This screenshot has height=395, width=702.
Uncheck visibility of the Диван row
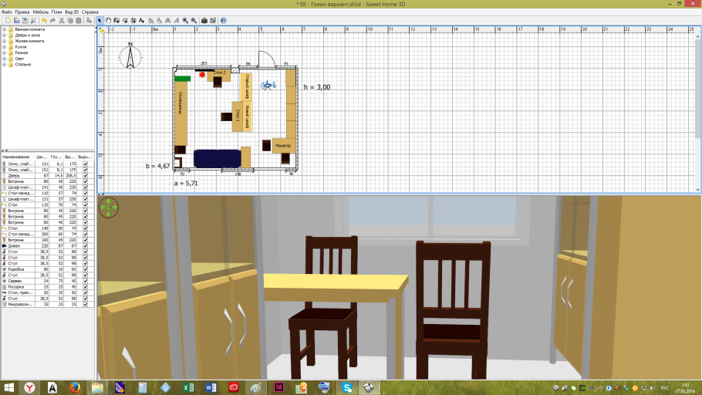tap(85, 245)
